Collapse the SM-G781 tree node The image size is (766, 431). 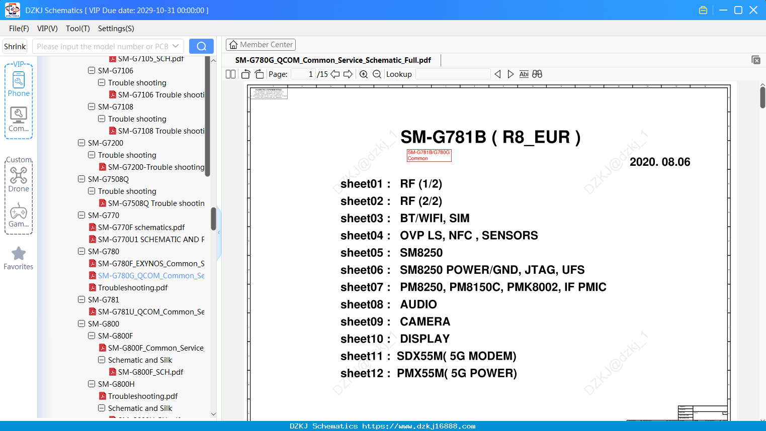[x=81, y=299]
